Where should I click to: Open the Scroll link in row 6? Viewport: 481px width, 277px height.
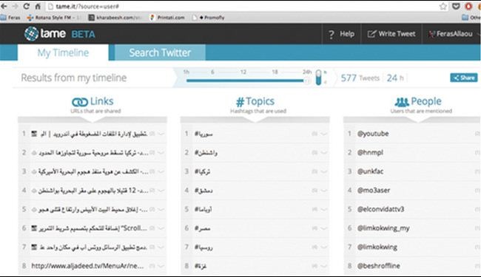coord(93,228)
